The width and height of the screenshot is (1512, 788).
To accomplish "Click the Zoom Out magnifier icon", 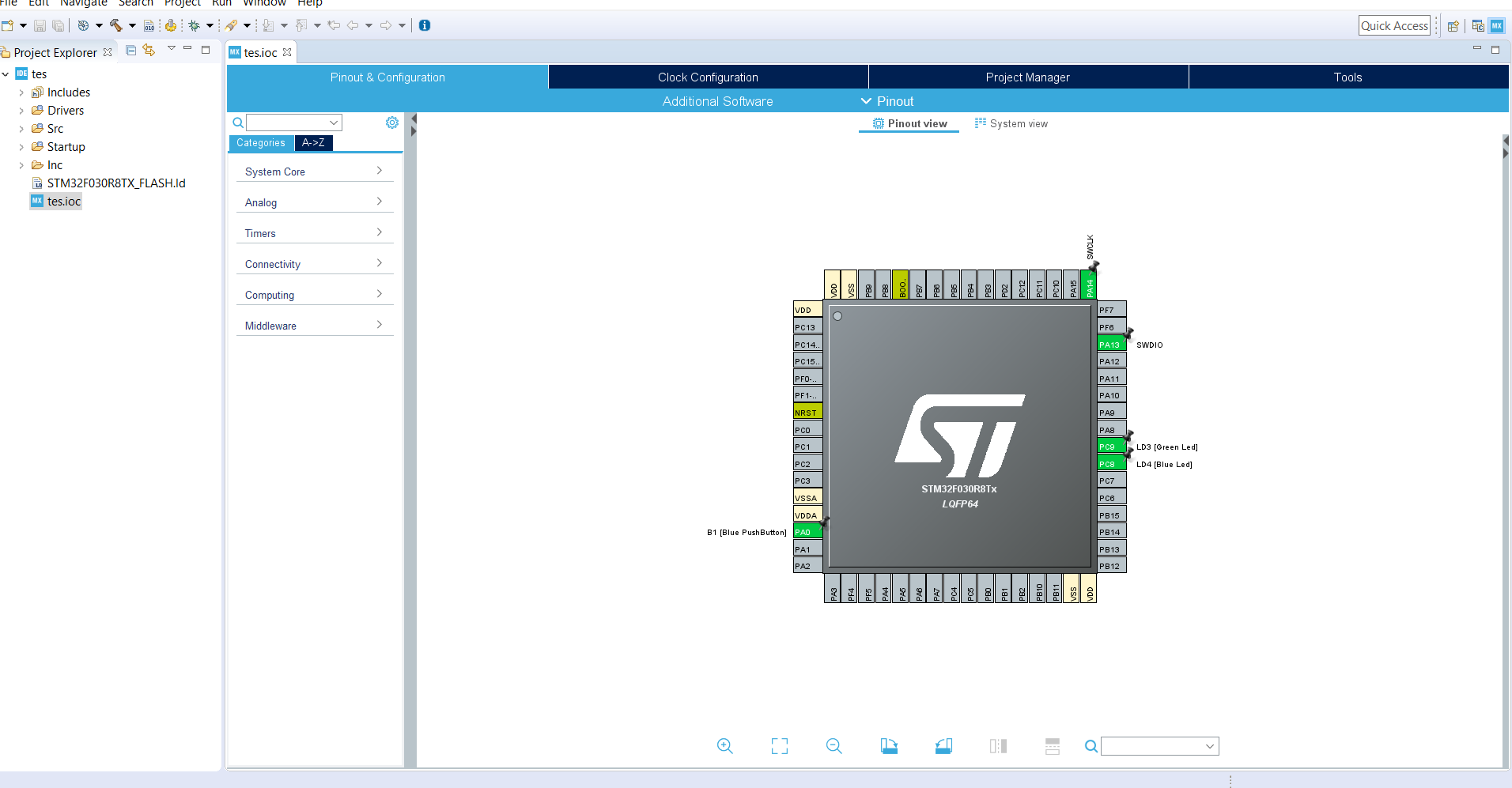I will 834,745.
